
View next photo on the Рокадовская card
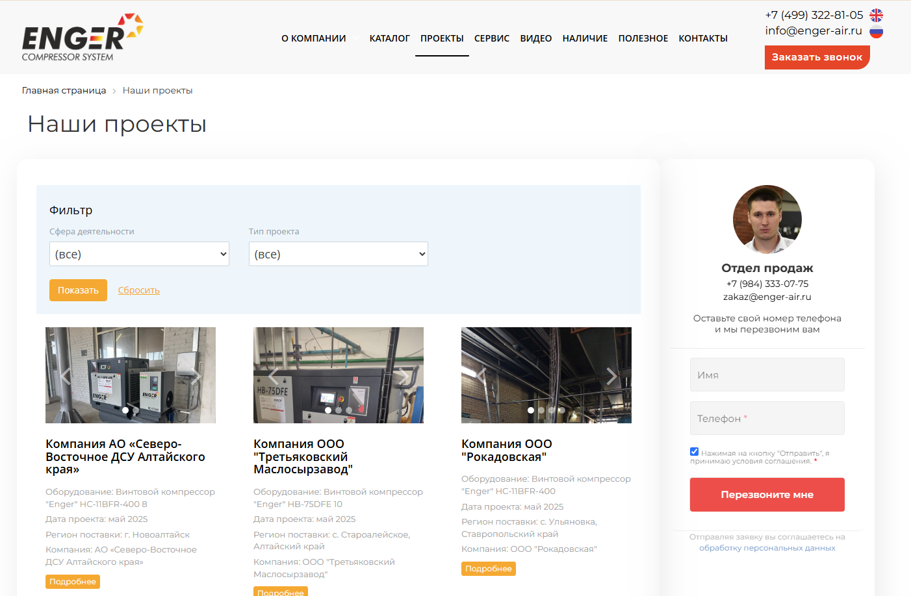pyautogui.click(x=612, y=376)
